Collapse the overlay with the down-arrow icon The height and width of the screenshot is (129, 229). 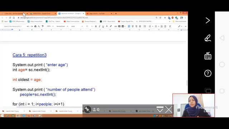point(160,109)
